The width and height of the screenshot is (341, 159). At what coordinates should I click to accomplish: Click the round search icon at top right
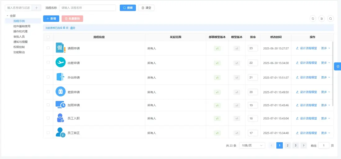pyautogui.click(x=331, y=19)
